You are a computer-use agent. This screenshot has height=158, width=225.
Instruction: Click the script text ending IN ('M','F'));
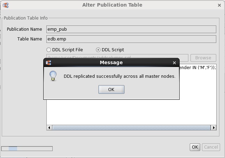(197, 68)
